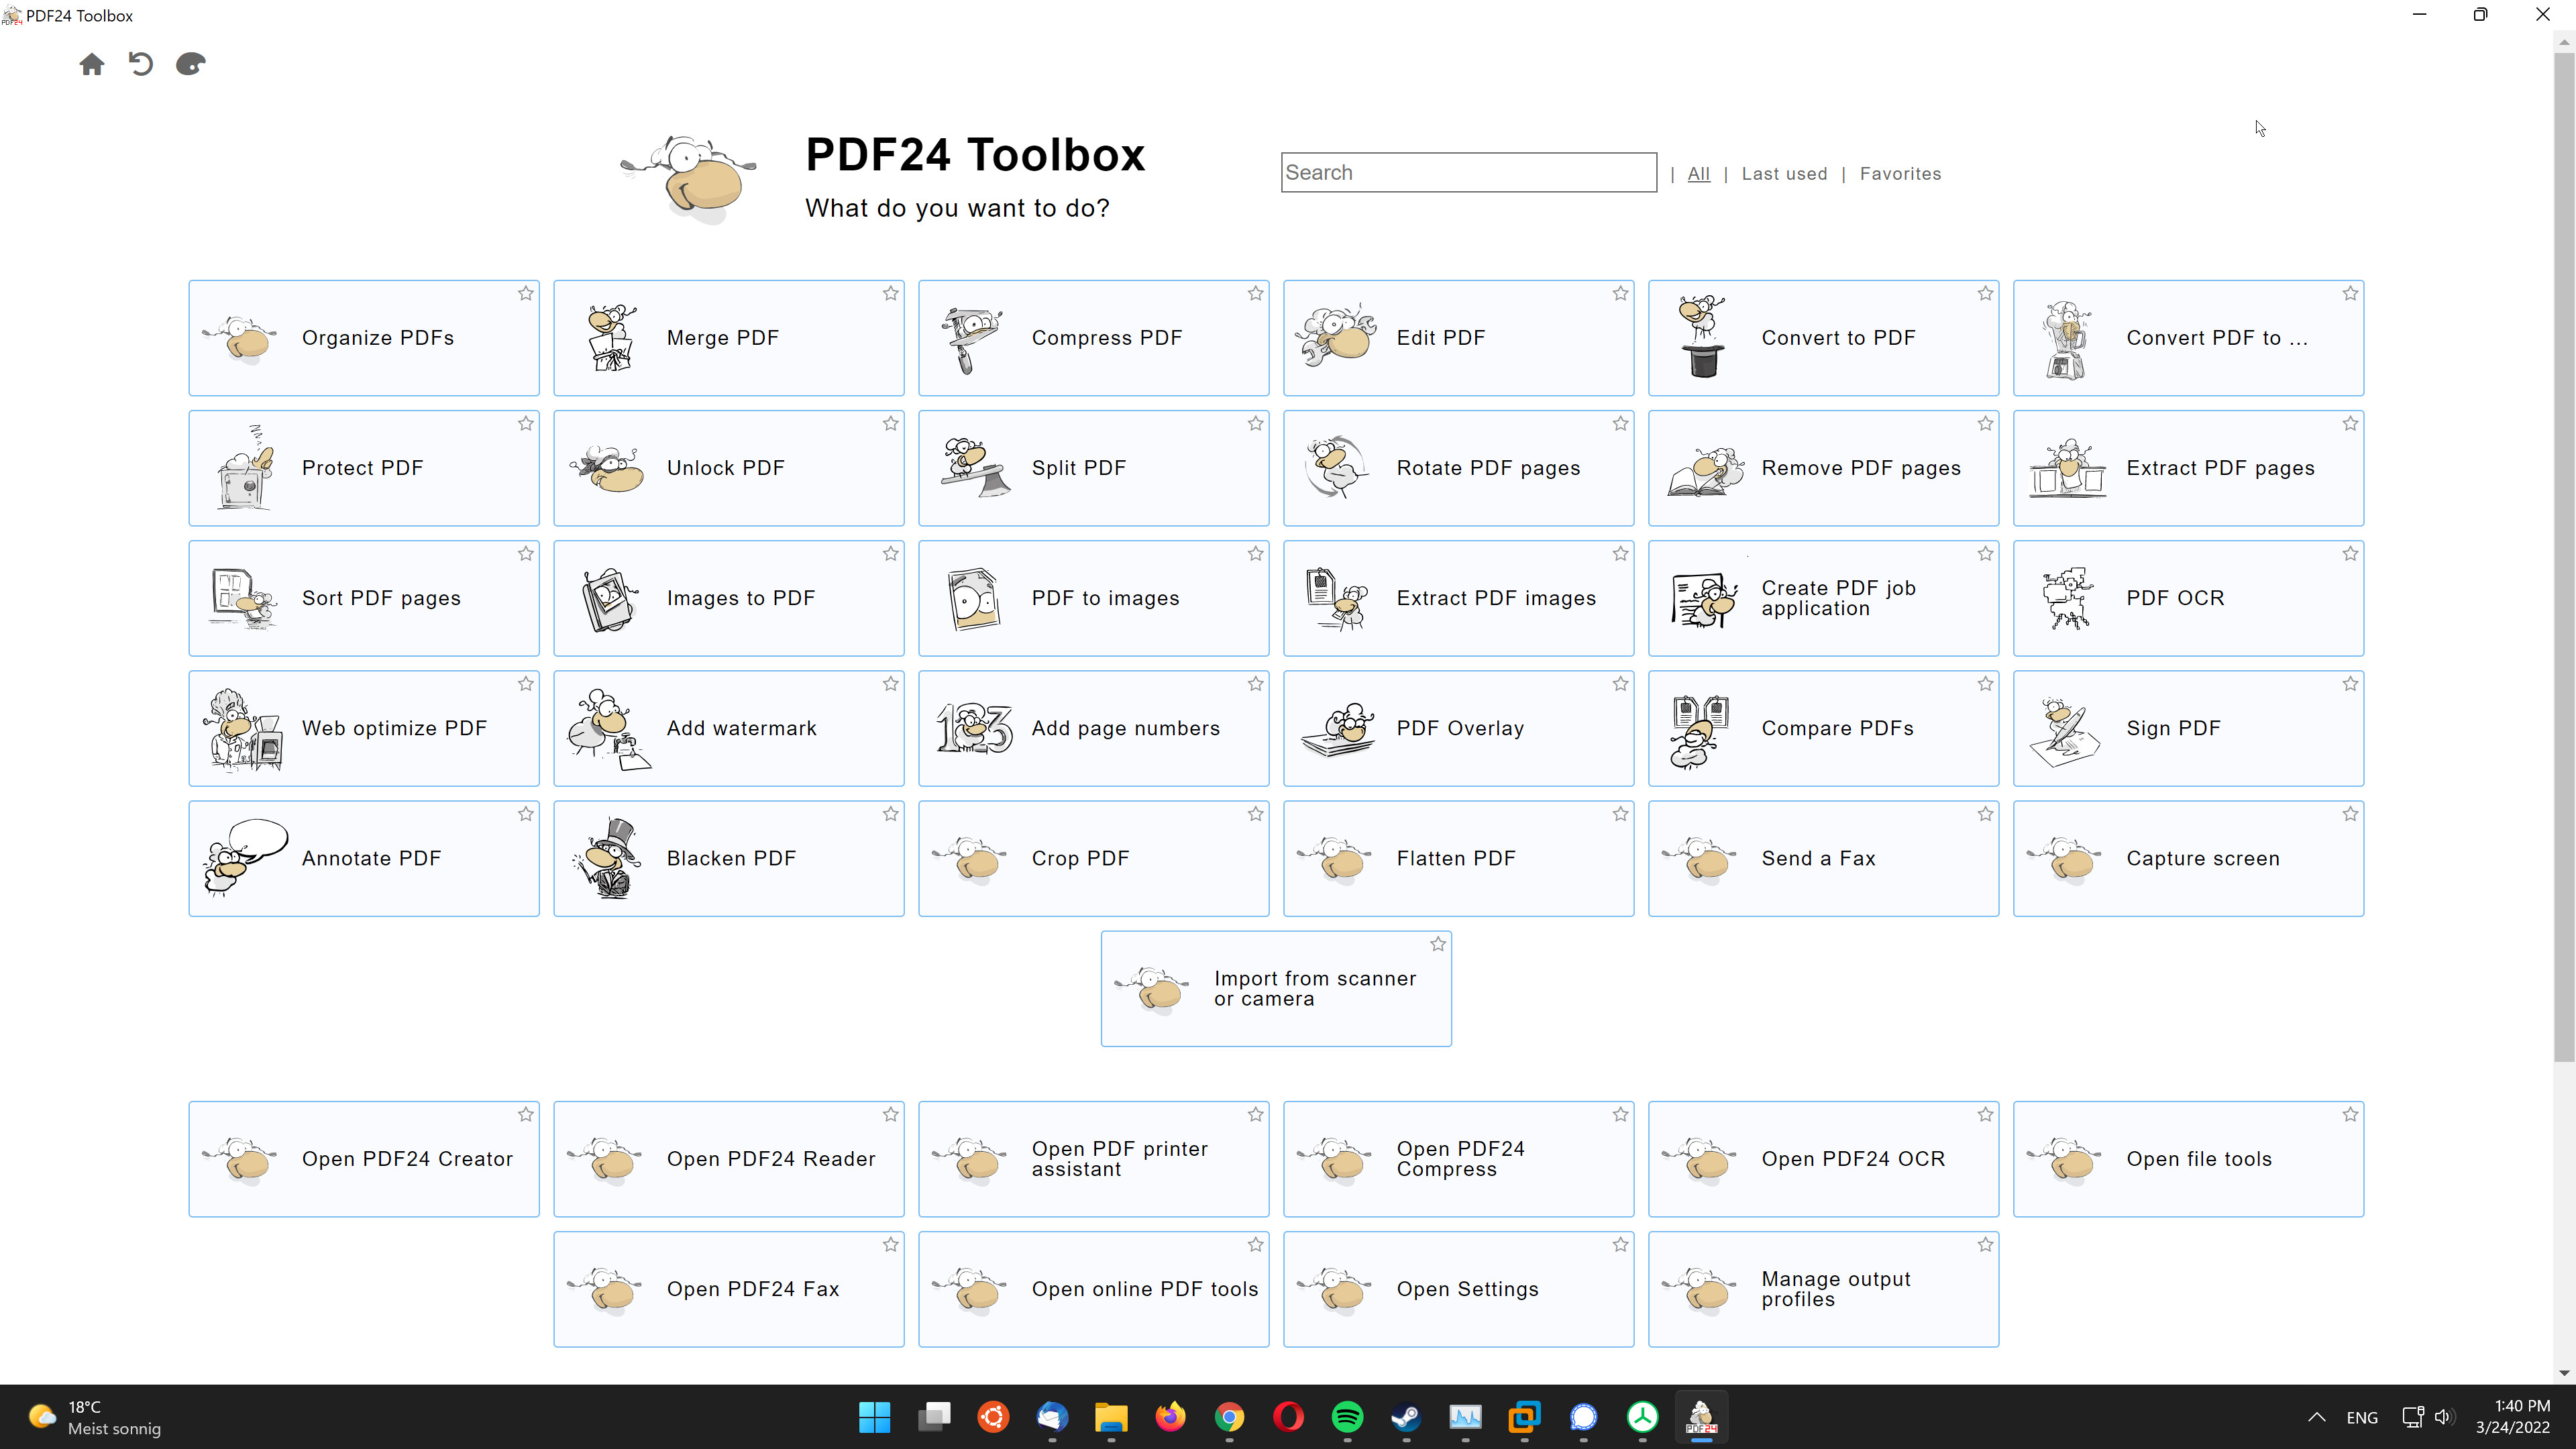This screenshot has width=2576, height=1449.
Task: Open online PDF tools tile
Action: [1094, 1289]
